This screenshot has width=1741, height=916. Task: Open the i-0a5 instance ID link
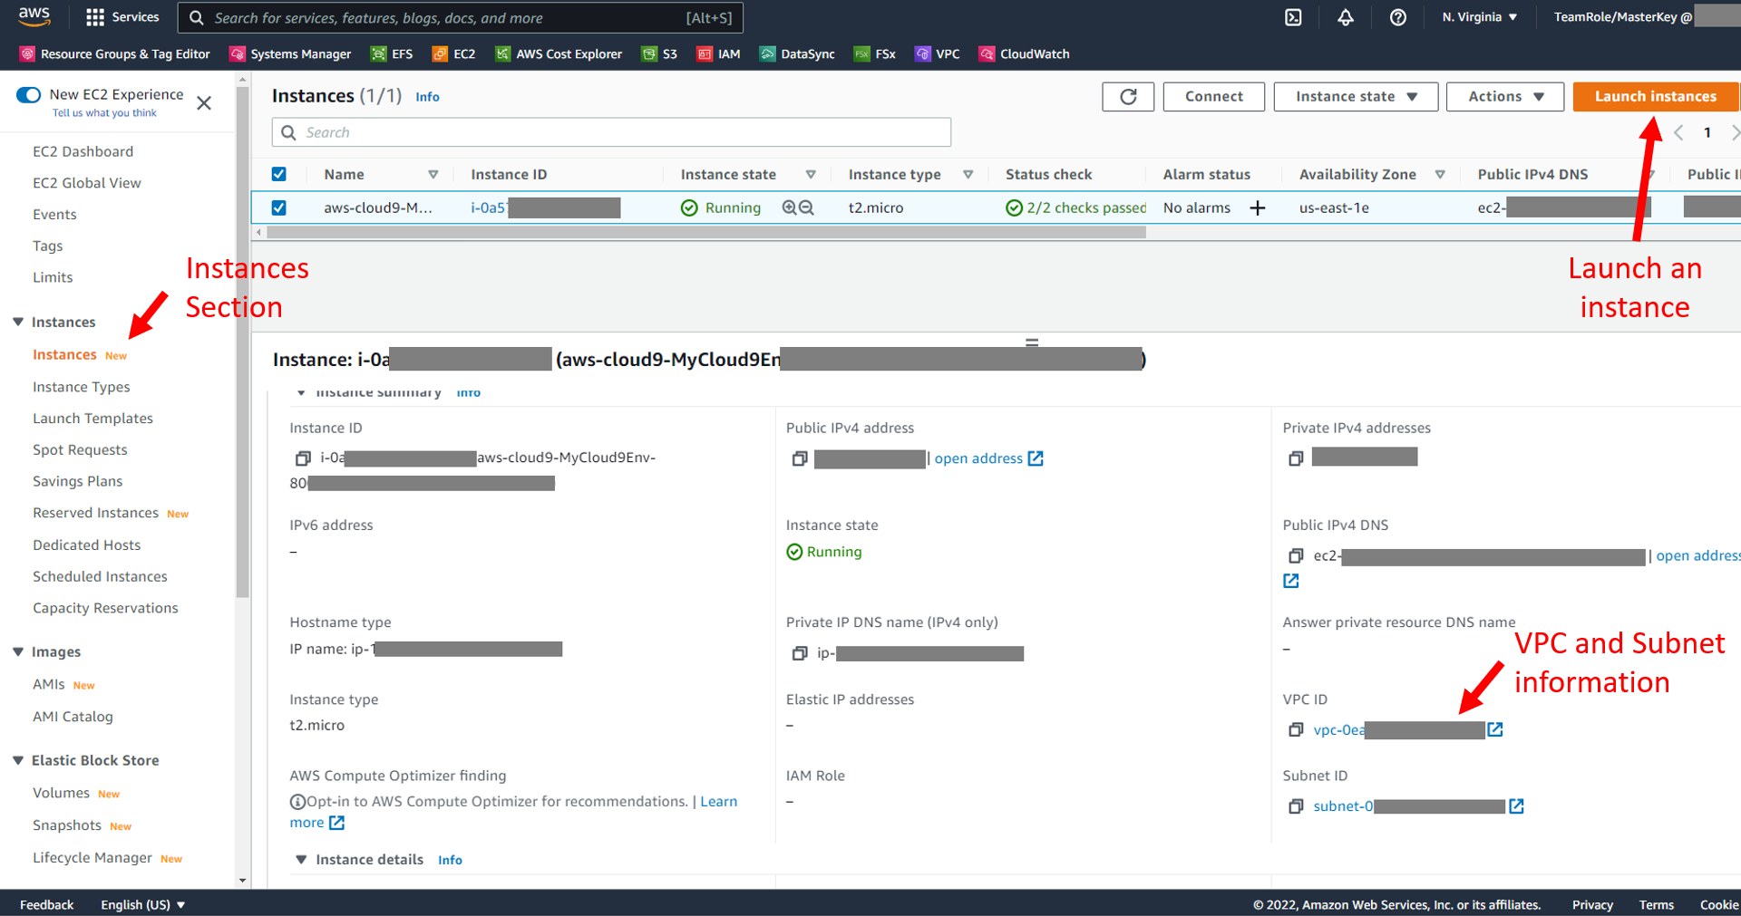coord(488,208)
